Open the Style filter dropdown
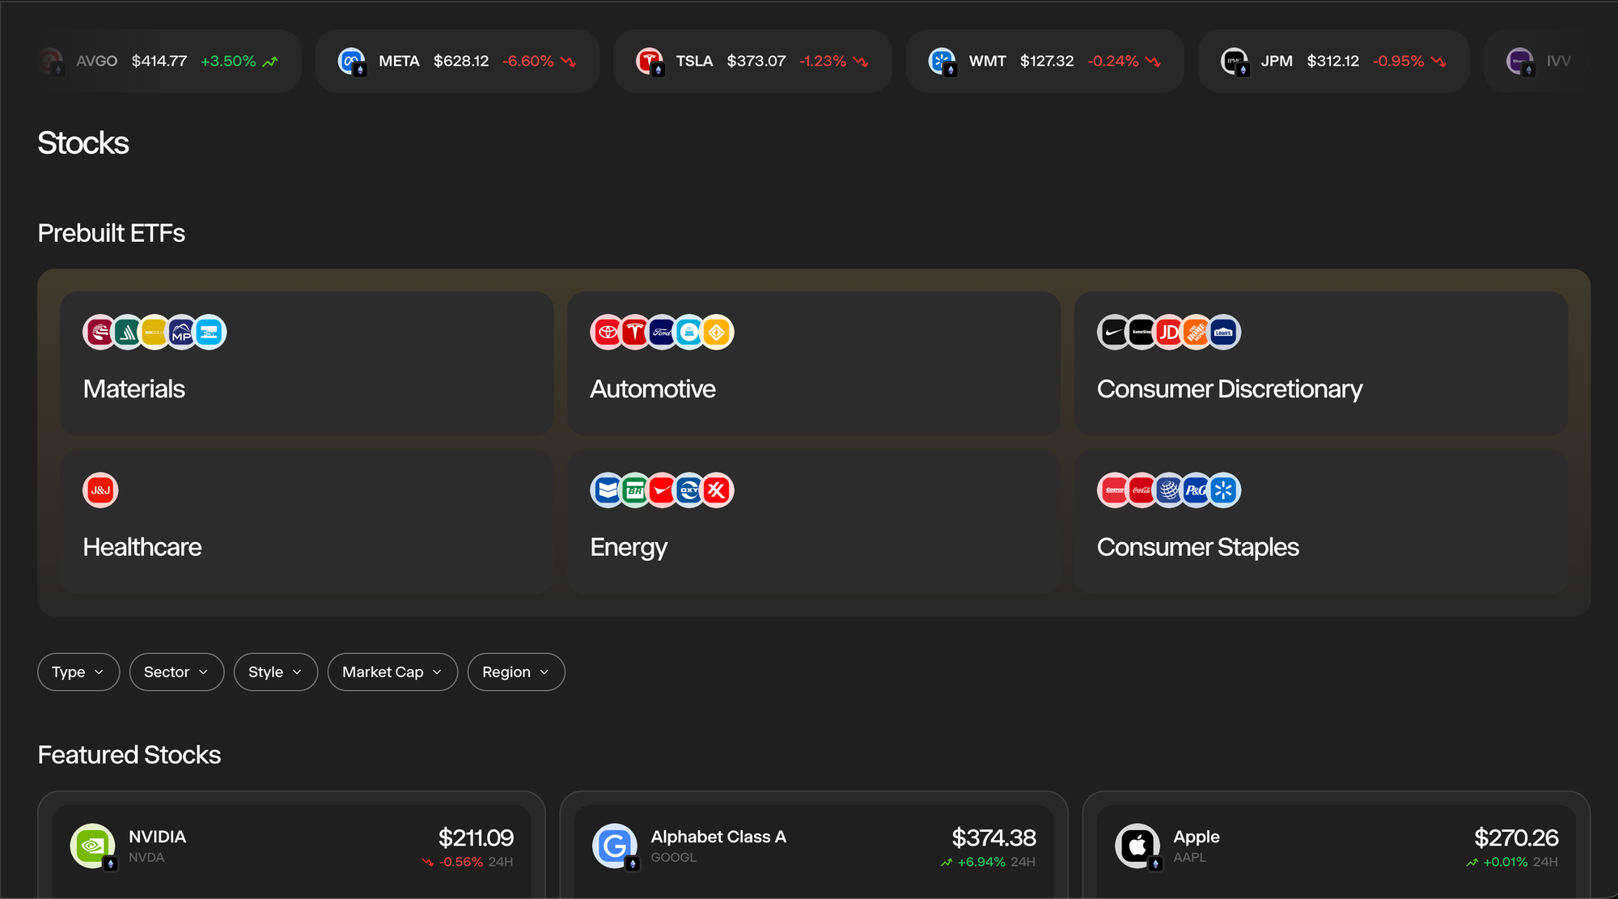Viewport: 1618px width, 899px height. click(x=275, y=672)
